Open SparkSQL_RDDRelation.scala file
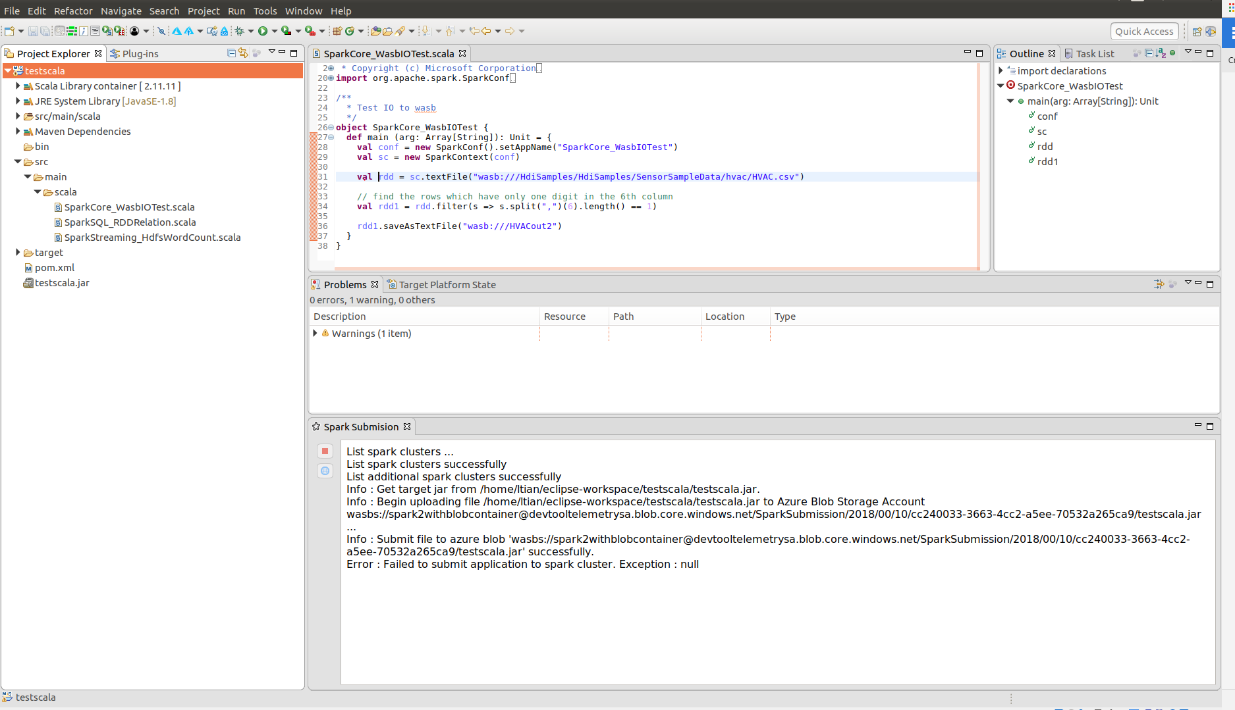 (129, 222)
